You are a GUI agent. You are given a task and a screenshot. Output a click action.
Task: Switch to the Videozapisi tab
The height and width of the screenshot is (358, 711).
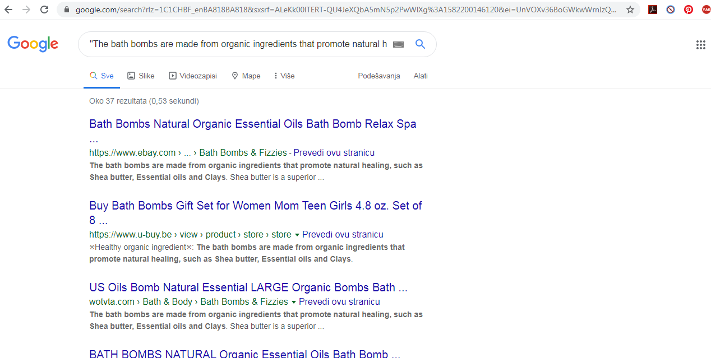click(192, 76)
